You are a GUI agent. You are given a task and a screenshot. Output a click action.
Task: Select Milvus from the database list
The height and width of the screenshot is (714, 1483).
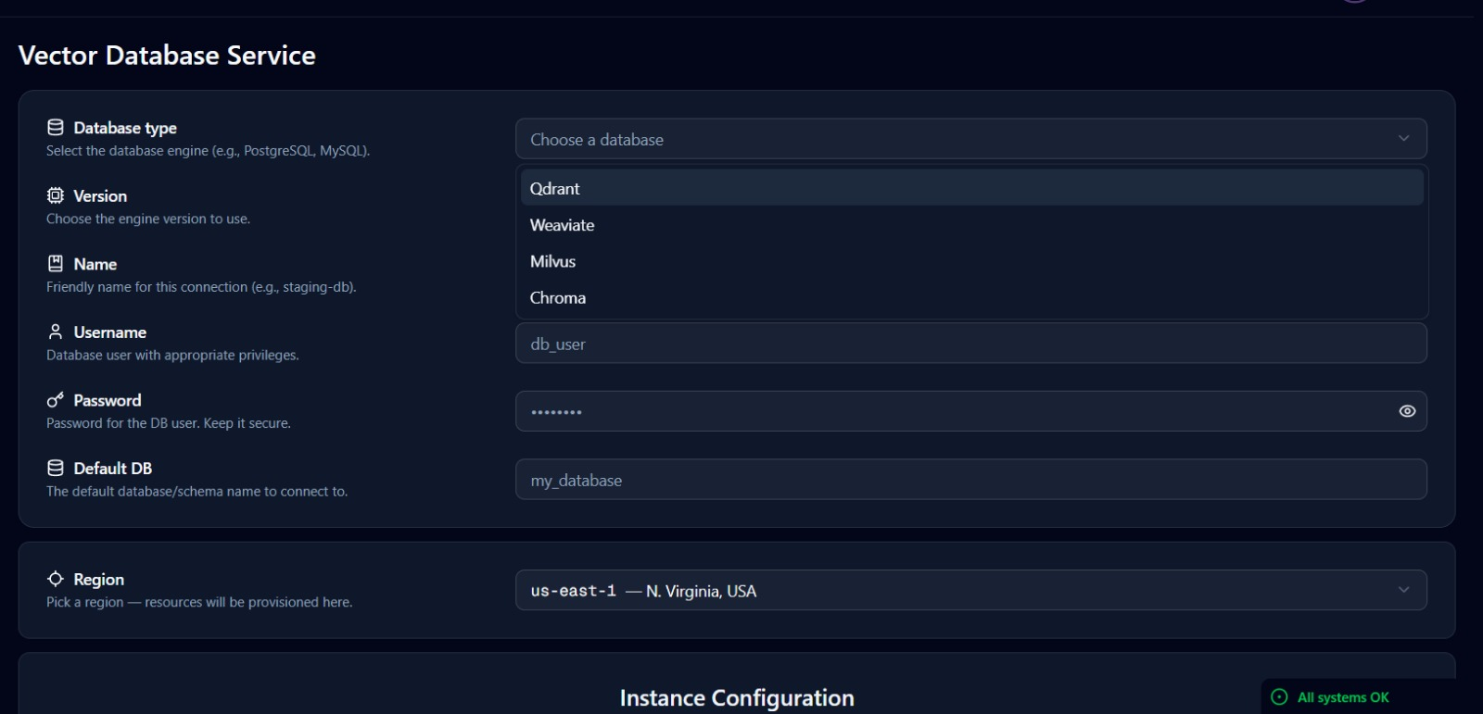coord(971,261)
